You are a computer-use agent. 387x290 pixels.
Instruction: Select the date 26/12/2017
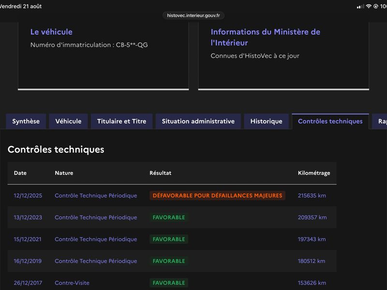tap(28, 283)
